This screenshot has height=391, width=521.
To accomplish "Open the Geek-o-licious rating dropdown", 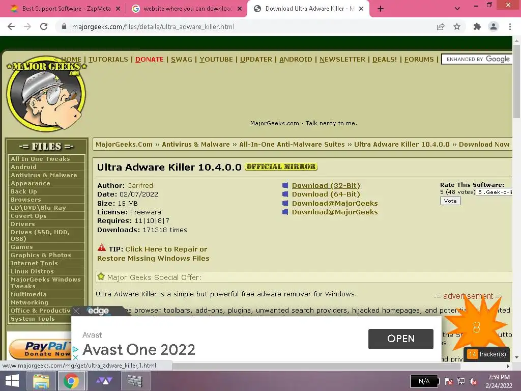I will point(494,192).
